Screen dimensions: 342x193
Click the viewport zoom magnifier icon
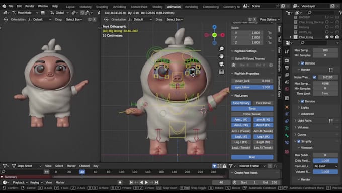click(x=221, y=49)
